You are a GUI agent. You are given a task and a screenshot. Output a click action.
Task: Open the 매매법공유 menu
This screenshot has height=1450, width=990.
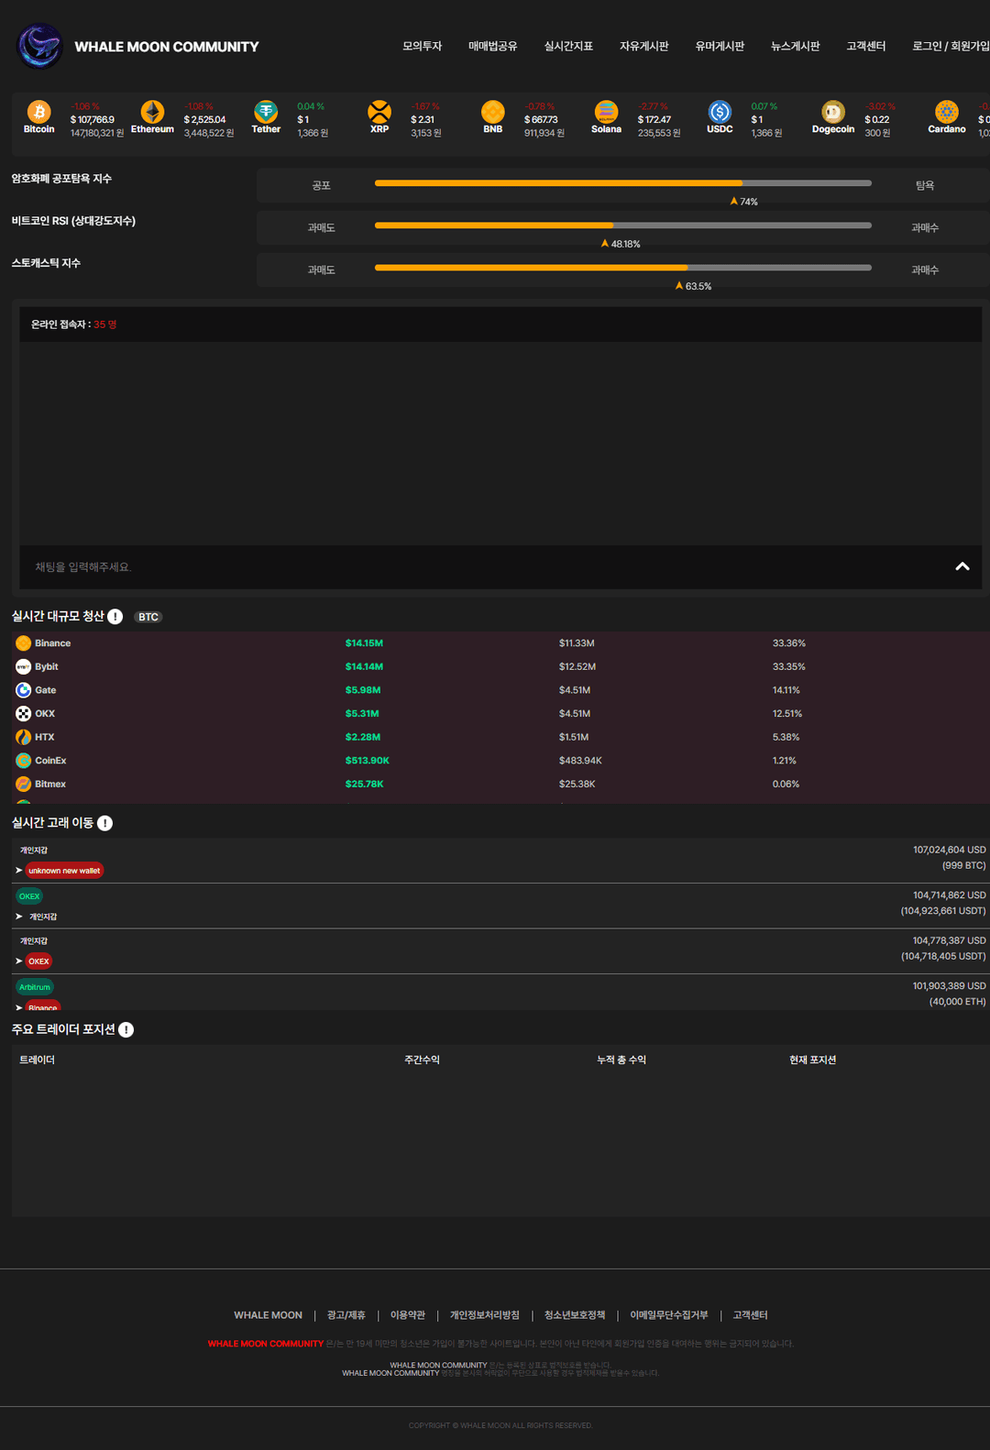[x=493, y=46]
